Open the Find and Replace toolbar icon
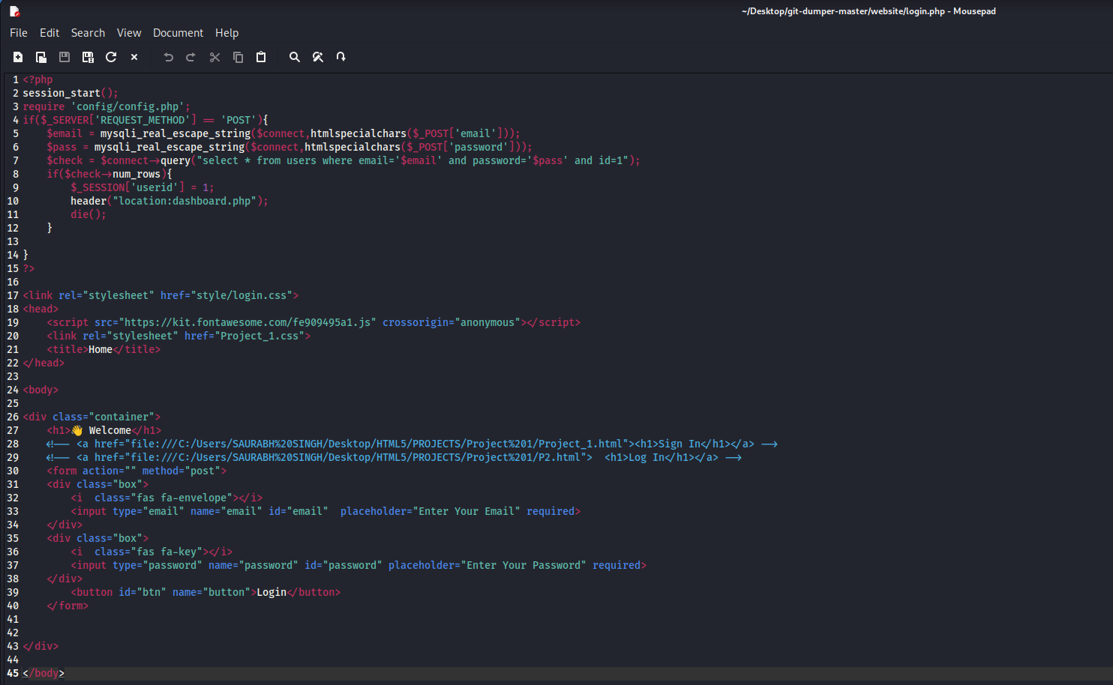The width and height of the screenshot is (1113, 685). click(x=318, y=57)
